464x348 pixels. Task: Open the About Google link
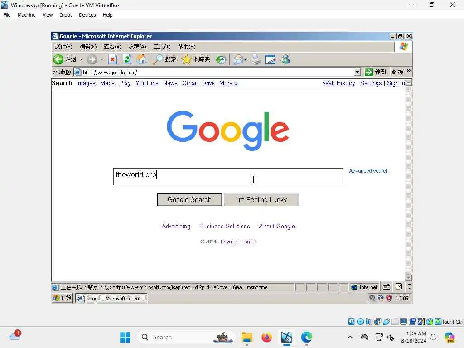pyautogui.click(x=277, y=226)
